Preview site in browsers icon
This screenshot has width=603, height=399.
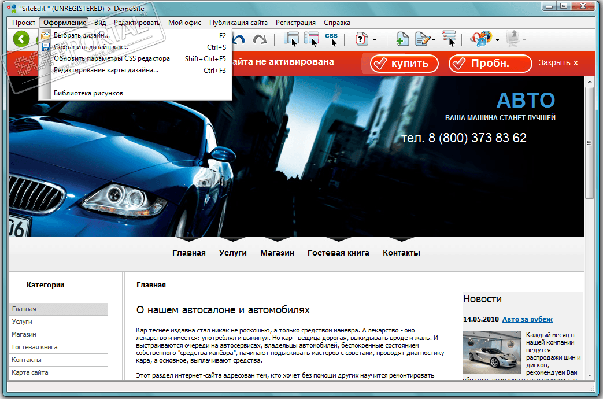tap(480, 39)
